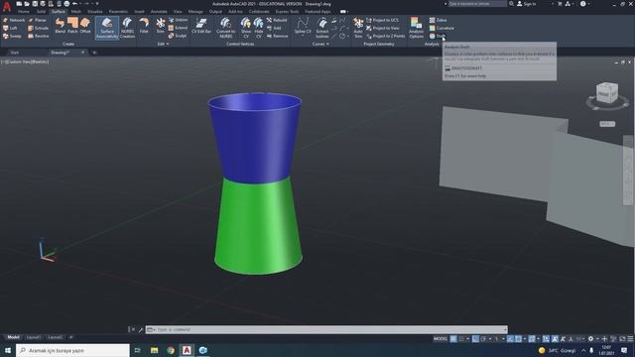The height and width of the screenshot is (357, 635).
Task: Click the new drawing tab plus button
Action: pyautogui.click(x=94, y=53)
